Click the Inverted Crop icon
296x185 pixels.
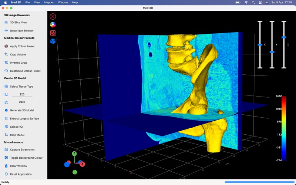point(6,63)
